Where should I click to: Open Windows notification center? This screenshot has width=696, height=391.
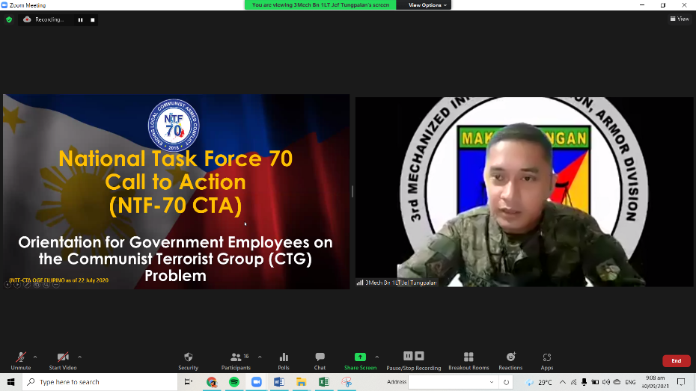tap(681, 382)
